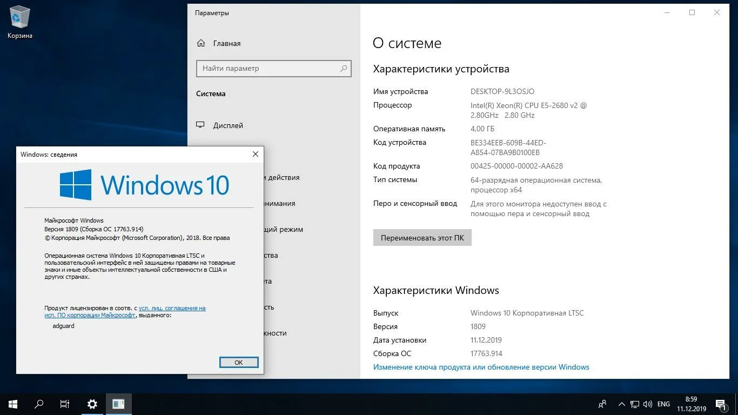Click the display monitor icon in sidebar
The height and width of the screenshot is (415, 738).
tap(200, 125)
